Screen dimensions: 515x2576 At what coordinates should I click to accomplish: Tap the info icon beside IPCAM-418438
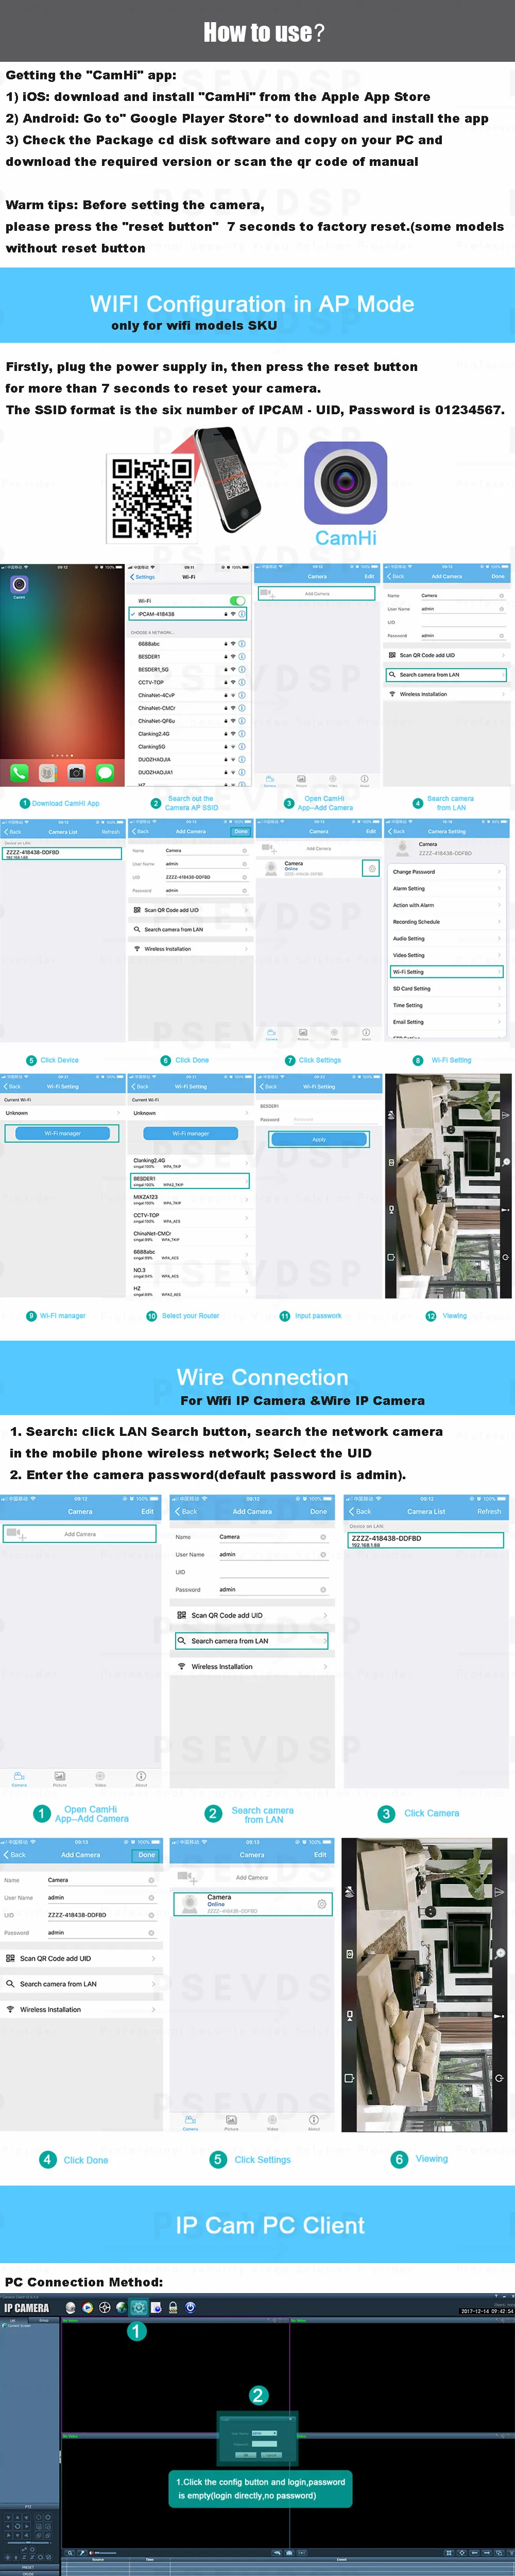click(241, 614)
